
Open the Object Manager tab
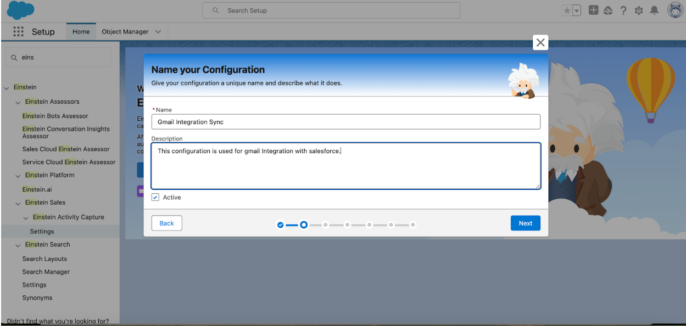point(125,32)
